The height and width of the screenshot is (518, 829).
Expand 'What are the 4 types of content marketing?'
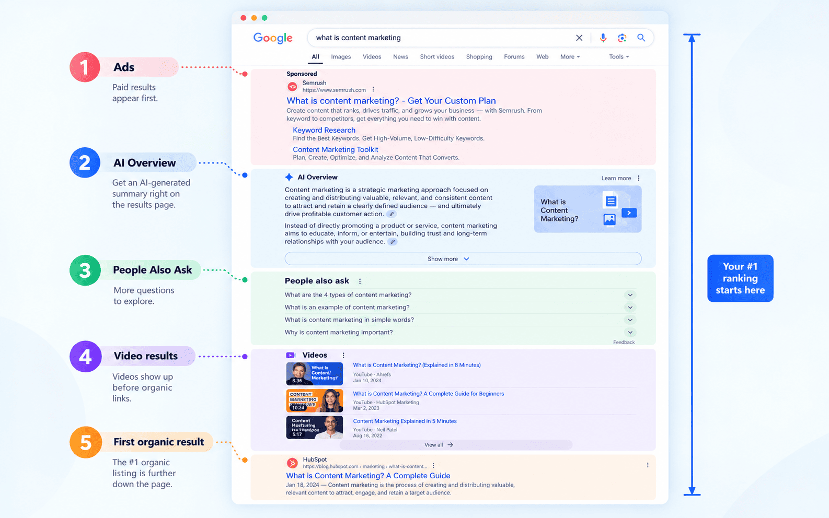pyautogui.click(x=630, y=295)
